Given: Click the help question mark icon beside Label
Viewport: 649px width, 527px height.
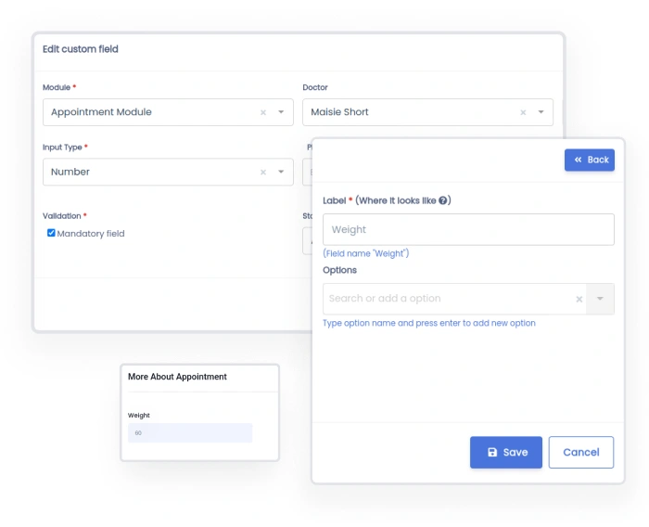Looking at the screenshot, I should click(x=444, y=200).
